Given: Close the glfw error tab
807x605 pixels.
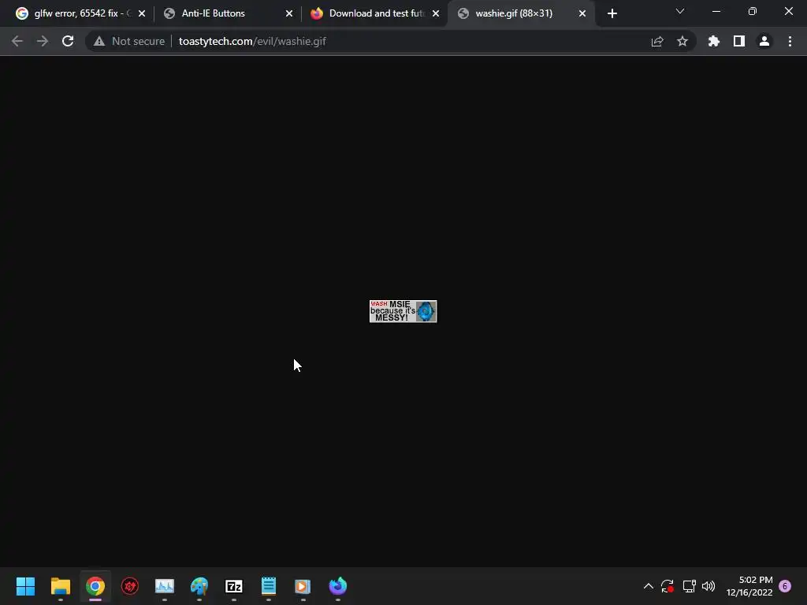Looking at the screenshot, I should [142, 13].
